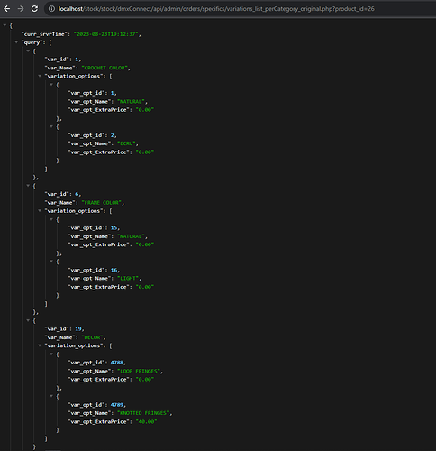The width and height of the screenshot is (436, 451).
Task: Collapse FRAME COLOR variation_options array
Action: (x=40, y=210)
